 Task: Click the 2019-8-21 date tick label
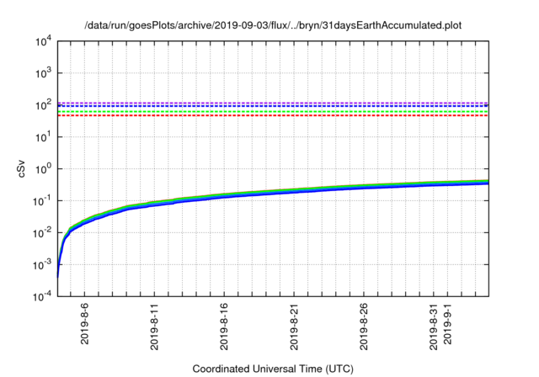pos(294,327)
